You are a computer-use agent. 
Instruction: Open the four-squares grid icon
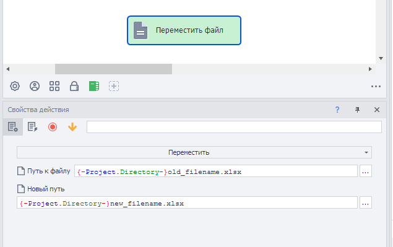click(54, 86)
